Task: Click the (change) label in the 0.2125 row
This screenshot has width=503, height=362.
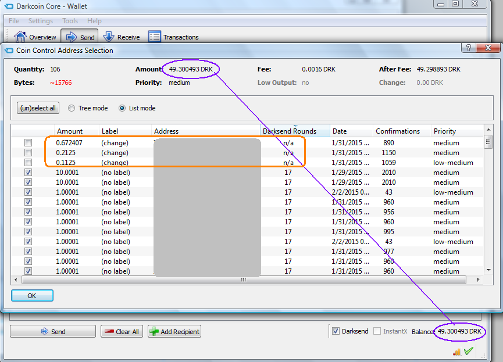Action: point(115,153)
